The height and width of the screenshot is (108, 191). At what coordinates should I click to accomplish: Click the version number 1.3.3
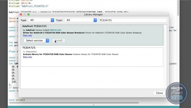click(x=46, y=30)
